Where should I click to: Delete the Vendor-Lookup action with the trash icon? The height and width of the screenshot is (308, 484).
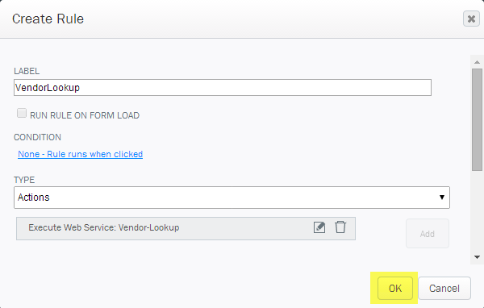pyautogui.click(x=340, y=227)
